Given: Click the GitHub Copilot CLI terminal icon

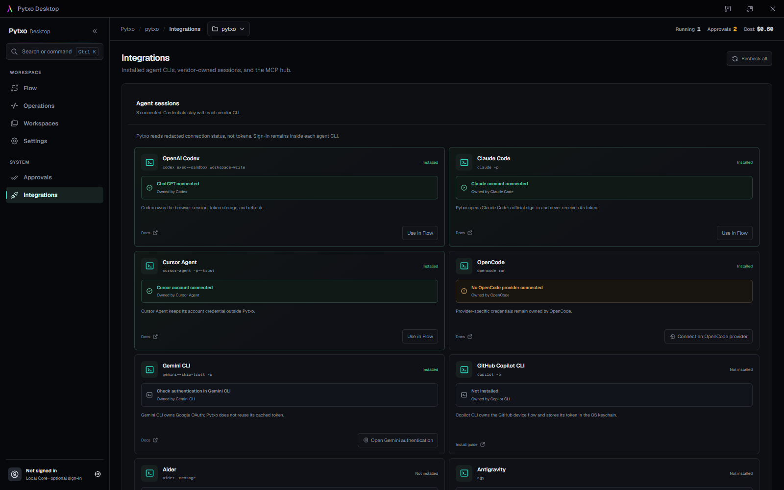Looking at the screenshot, I should point(464,369).
